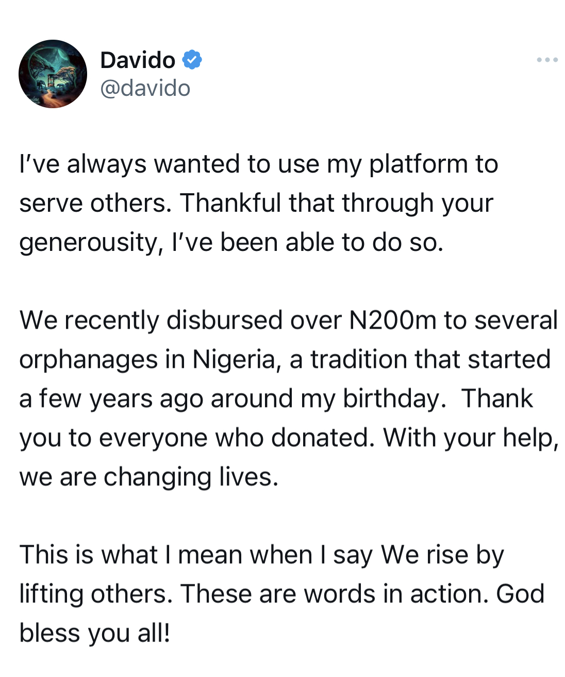Viewport: 565px width, 677px height.
Task: Click the phrase serve others
Action: 95,204
